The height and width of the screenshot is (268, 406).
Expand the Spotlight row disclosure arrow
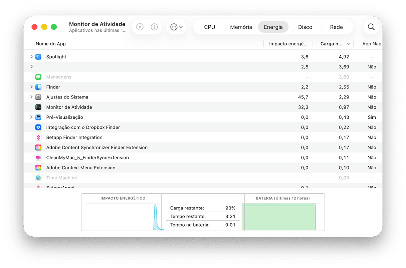[31, 57]
